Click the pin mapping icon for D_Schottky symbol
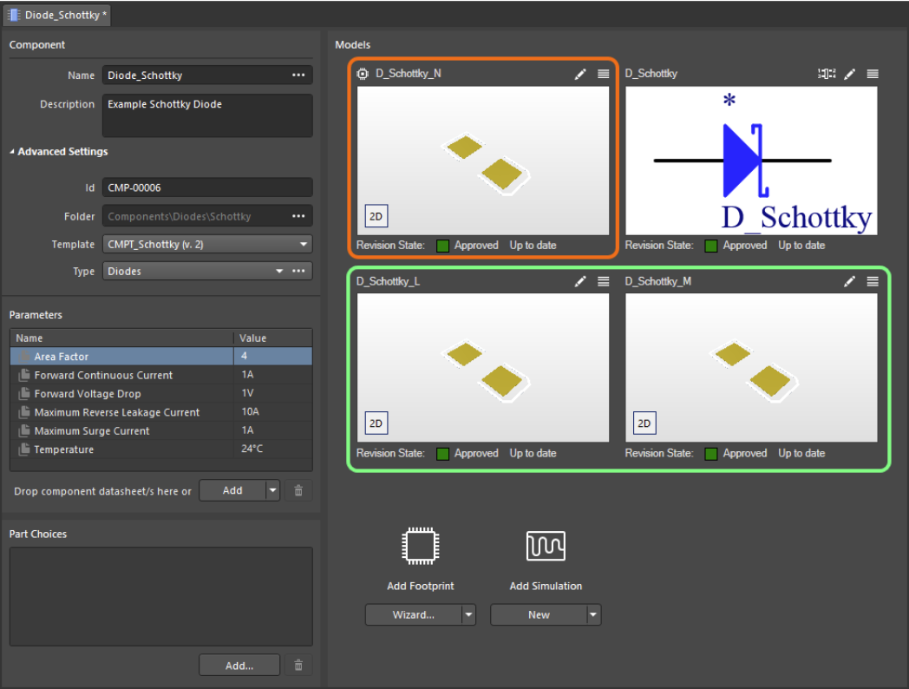 pyautogui.click(x=826, y=74)
